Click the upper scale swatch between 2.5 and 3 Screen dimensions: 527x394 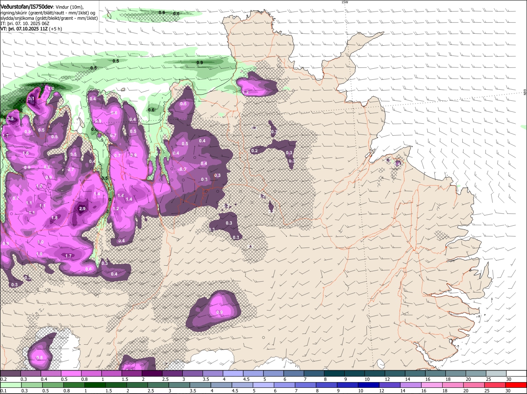(172, 373)
